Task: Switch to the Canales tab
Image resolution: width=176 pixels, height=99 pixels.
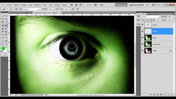Action: [x=149, y=14]
